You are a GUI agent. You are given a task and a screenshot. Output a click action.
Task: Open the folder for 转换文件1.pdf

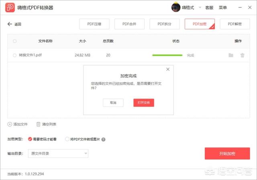click(231, 55)
